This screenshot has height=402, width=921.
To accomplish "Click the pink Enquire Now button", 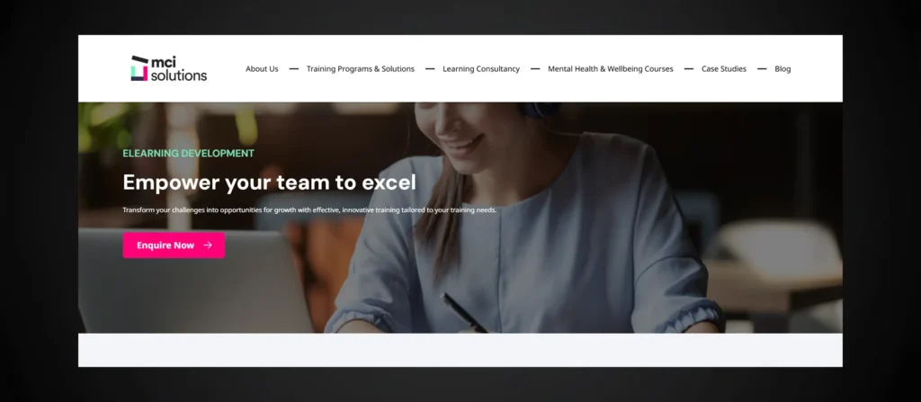I will (x=174, y=246).
